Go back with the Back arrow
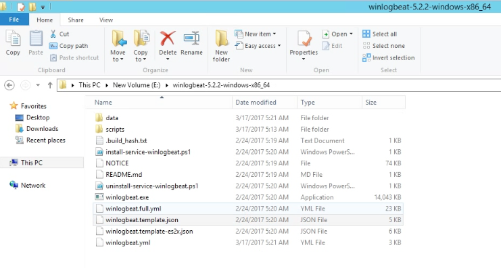 tap(9, 85)
